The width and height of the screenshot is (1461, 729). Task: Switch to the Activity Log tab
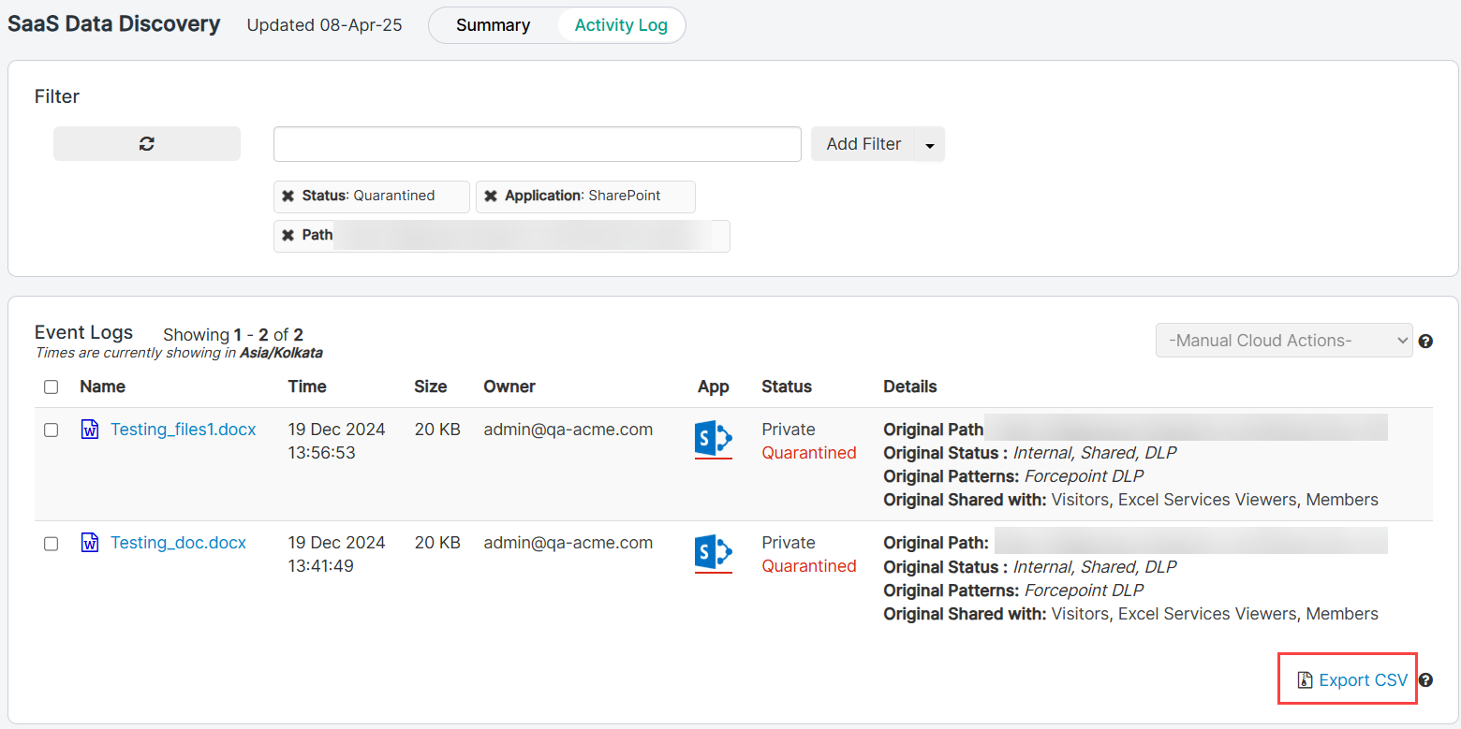tap(621, 25)
